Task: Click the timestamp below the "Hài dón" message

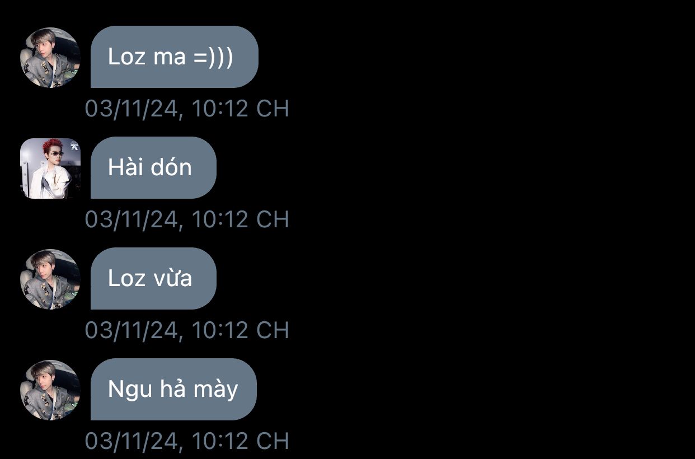Action: [x=187, y=219]
